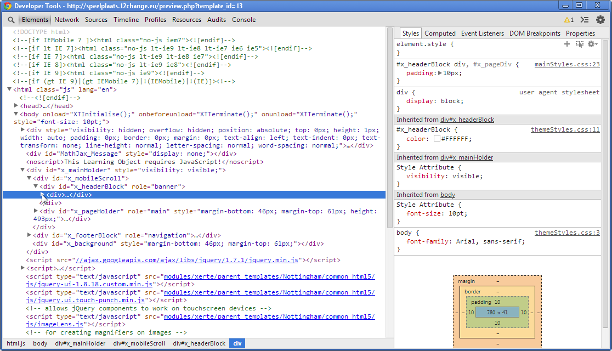Click the display: block value
Viewport: 612px width, 351px height.
pos(450,101)
